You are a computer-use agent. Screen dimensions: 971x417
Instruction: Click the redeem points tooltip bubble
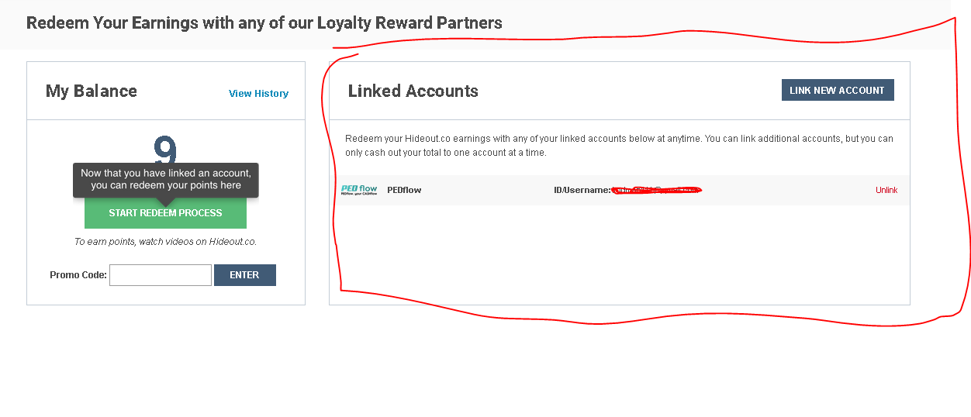click(x=166, y=180)
